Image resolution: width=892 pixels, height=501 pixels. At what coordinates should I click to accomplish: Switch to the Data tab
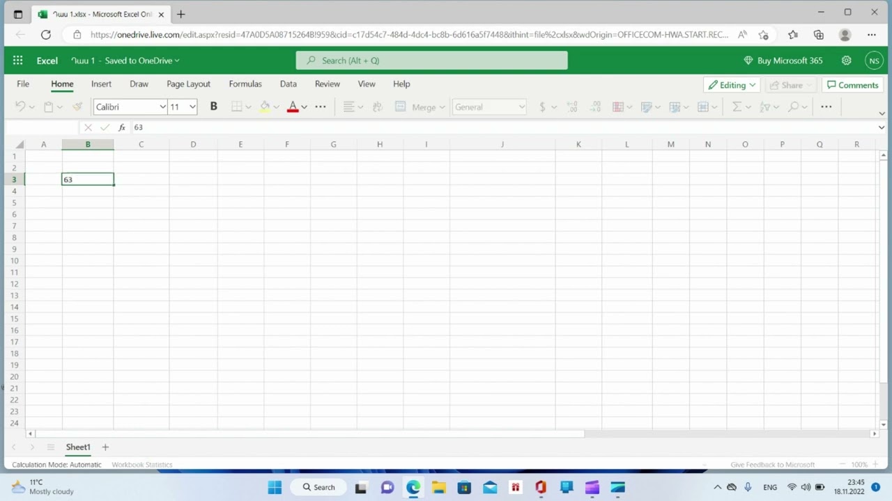pos(289,83)
